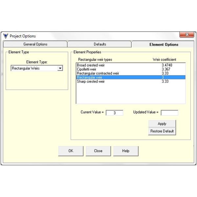Click the Project Options title bar icon
The image size is (197, 197).
[x=6, y=36]
